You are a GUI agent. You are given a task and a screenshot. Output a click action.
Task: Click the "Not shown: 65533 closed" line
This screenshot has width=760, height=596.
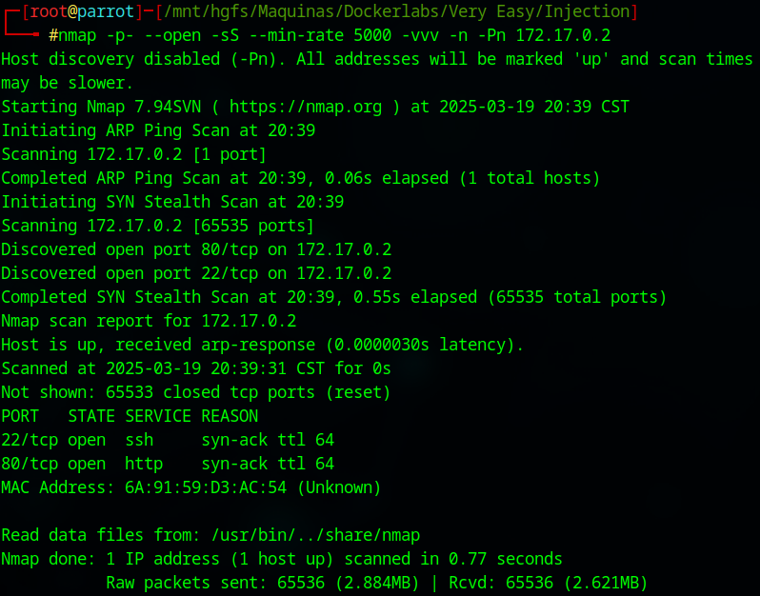[195, 392]
